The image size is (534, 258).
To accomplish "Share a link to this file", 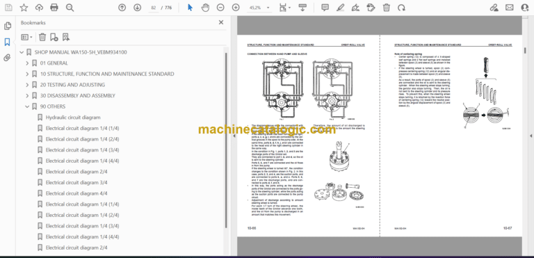I will pyautogui.click(x=494, y=8).
